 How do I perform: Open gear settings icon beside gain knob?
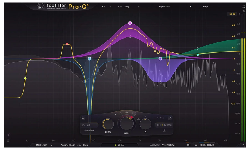click(138, 119)
